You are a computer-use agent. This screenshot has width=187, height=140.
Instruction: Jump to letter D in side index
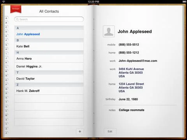[6, 31]
